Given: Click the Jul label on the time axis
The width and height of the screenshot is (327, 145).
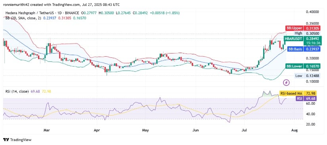Looking at the screenshot, I should (244, 130).
